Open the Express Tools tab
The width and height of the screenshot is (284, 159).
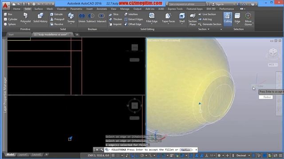coord(175,9)
